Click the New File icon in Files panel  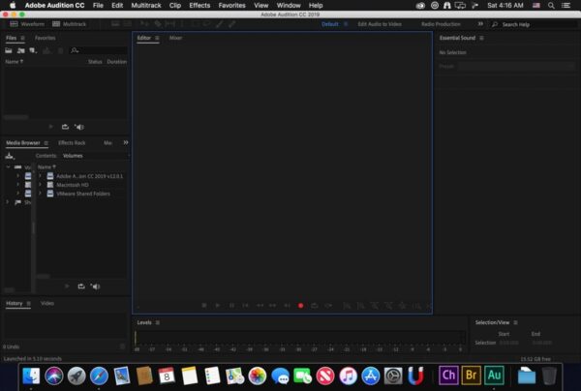(33, 50)
